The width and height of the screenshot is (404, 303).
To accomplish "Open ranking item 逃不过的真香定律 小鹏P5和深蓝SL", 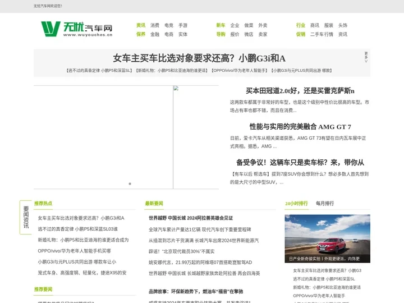I will click(324, 279).
